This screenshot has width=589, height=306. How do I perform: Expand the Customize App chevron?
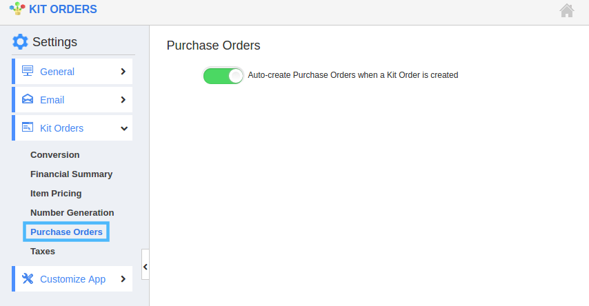click(123, 279)
